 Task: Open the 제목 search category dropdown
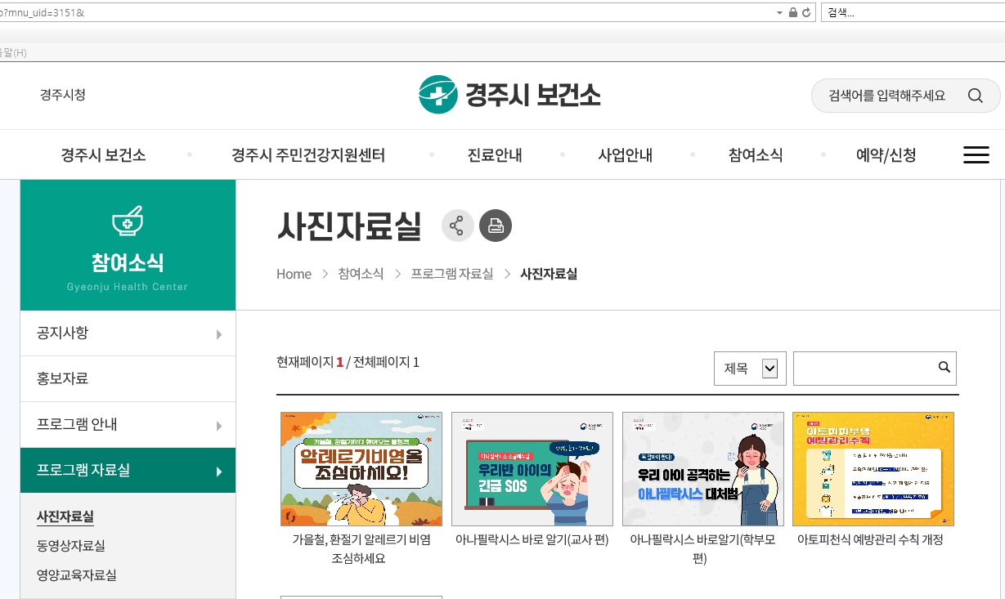pyautogui.click(x=750, y=369)
